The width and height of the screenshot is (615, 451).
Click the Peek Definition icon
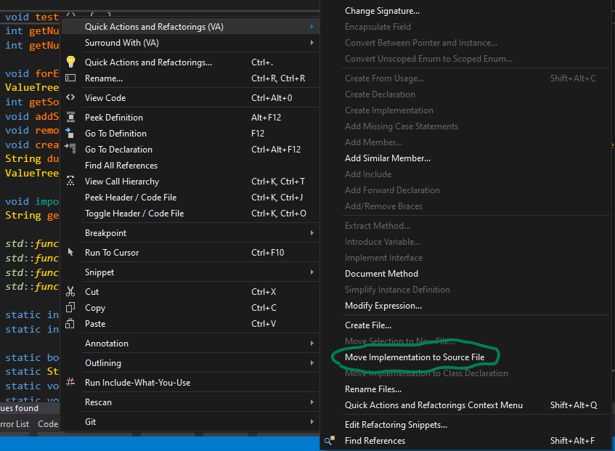(x=70, y=117)
